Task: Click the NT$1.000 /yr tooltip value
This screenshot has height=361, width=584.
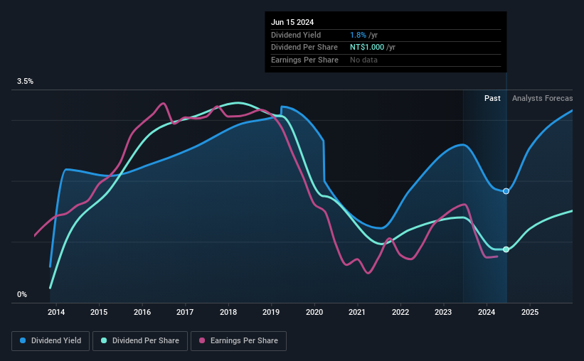Action: point(373,48)
